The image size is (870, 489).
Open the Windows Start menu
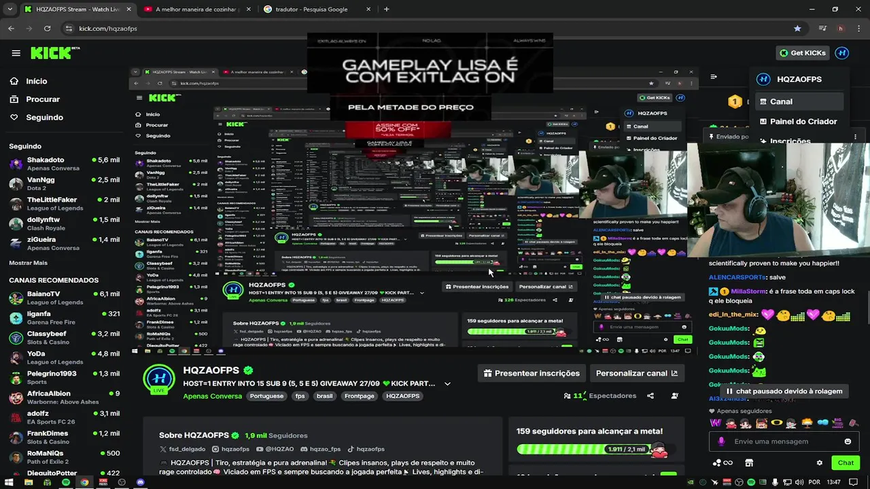(9, 482)
